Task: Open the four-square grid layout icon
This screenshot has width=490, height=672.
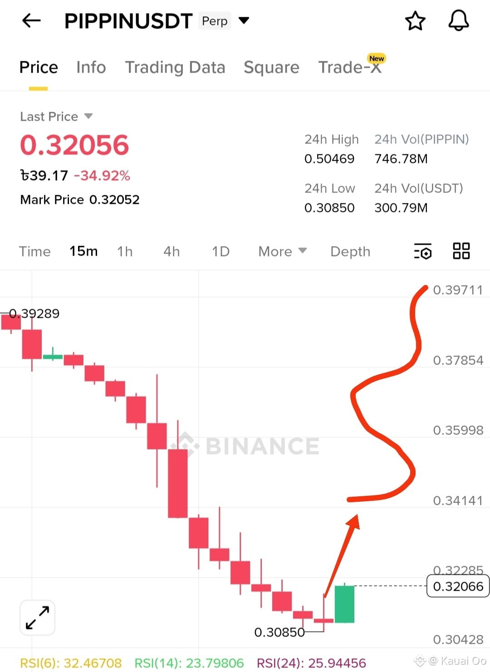Action: click(461, 251)
